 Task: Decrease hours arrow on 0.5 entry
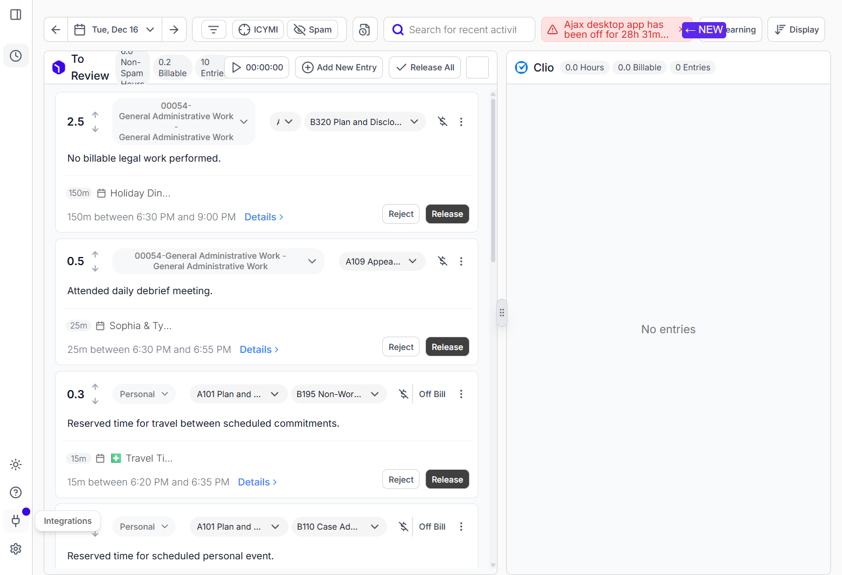[x=95, y=269]
